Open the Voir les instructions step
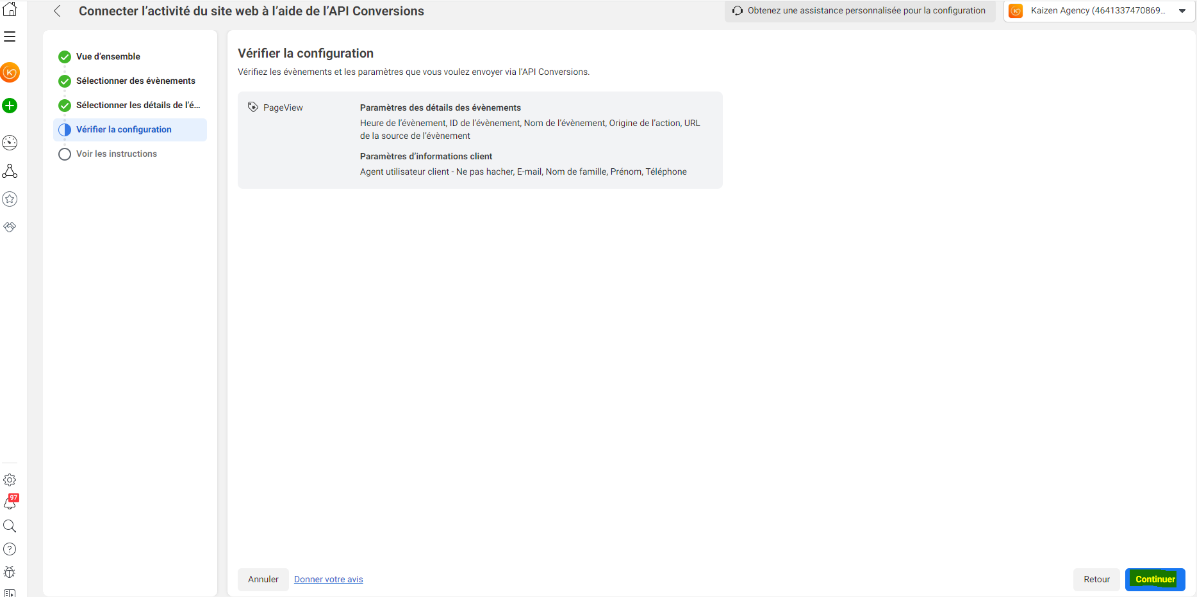This screenshot has width=1197, height=597. pos(130,154)
